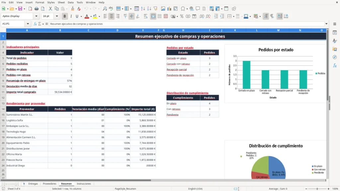340x191 pixels.
Task: Run the spelling check
Action: coord(111,9)
